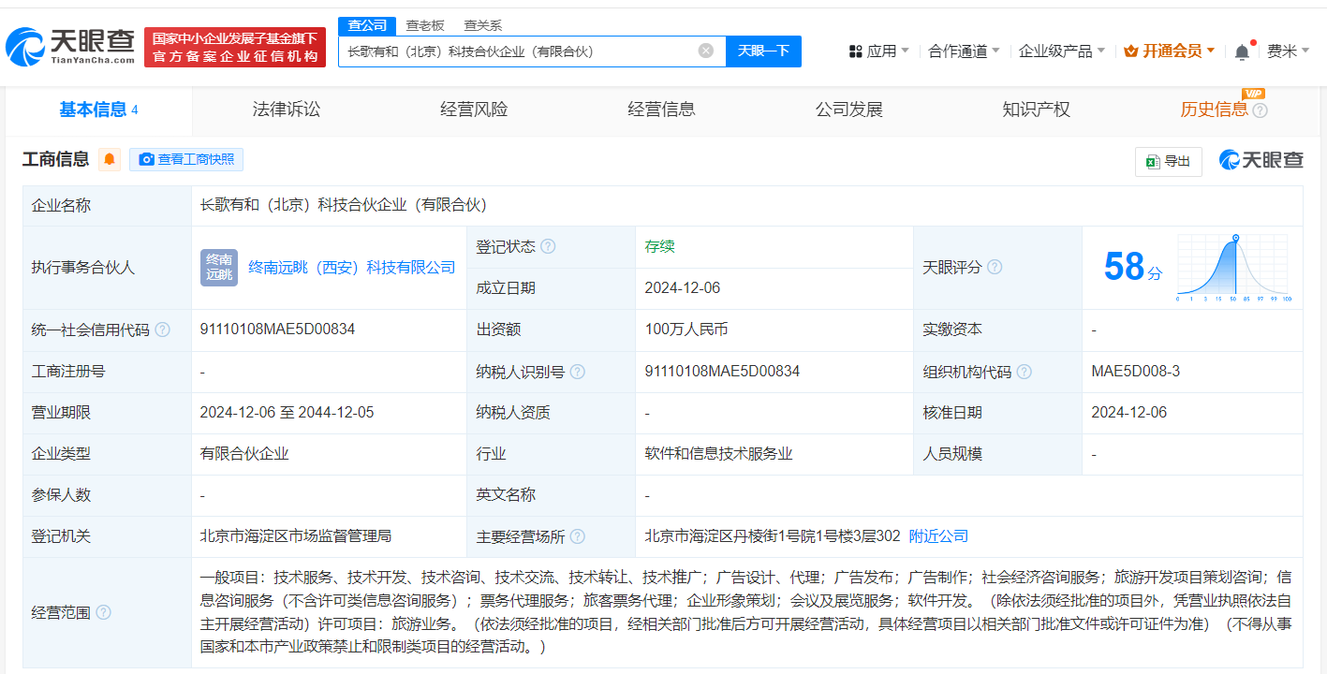Image resolution: width=1327 pixels, height=674 pixels.
Task: Click the 58分 score value
Action: pos(1132,267)
